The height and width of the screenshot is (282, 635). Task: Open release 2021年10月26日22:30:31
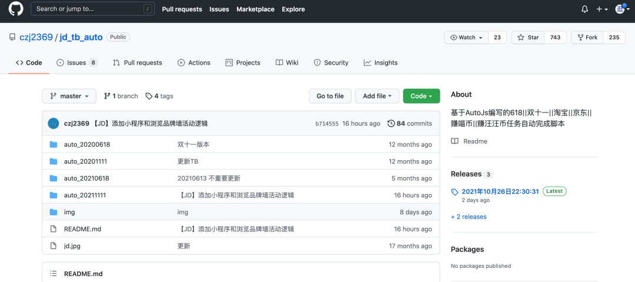tap(500, 191)
